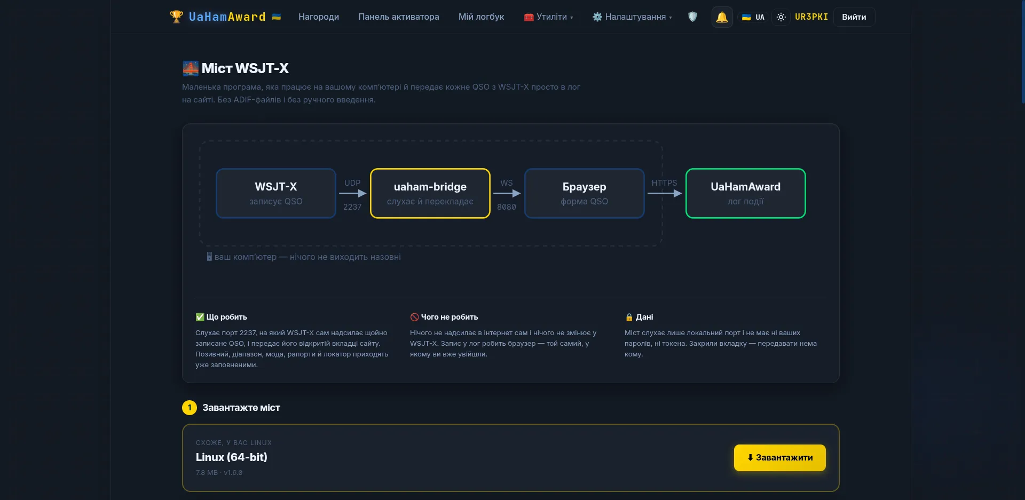Screen dimensions: 1025x500
Task: Click the 7.8 MB · v1.6.0 version text
Action: coord(219,473)
